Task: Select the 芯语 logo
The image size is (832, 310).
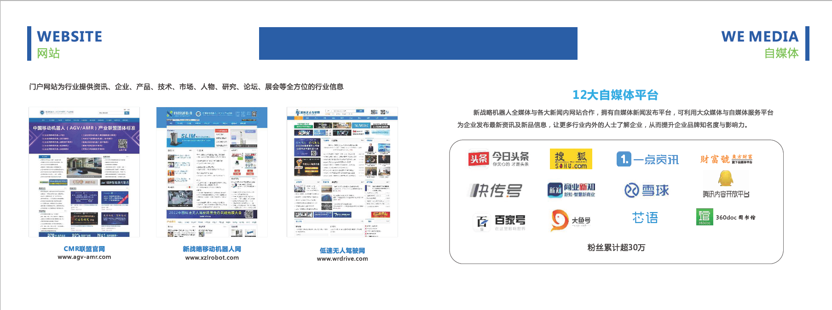Action: point(645,218)
